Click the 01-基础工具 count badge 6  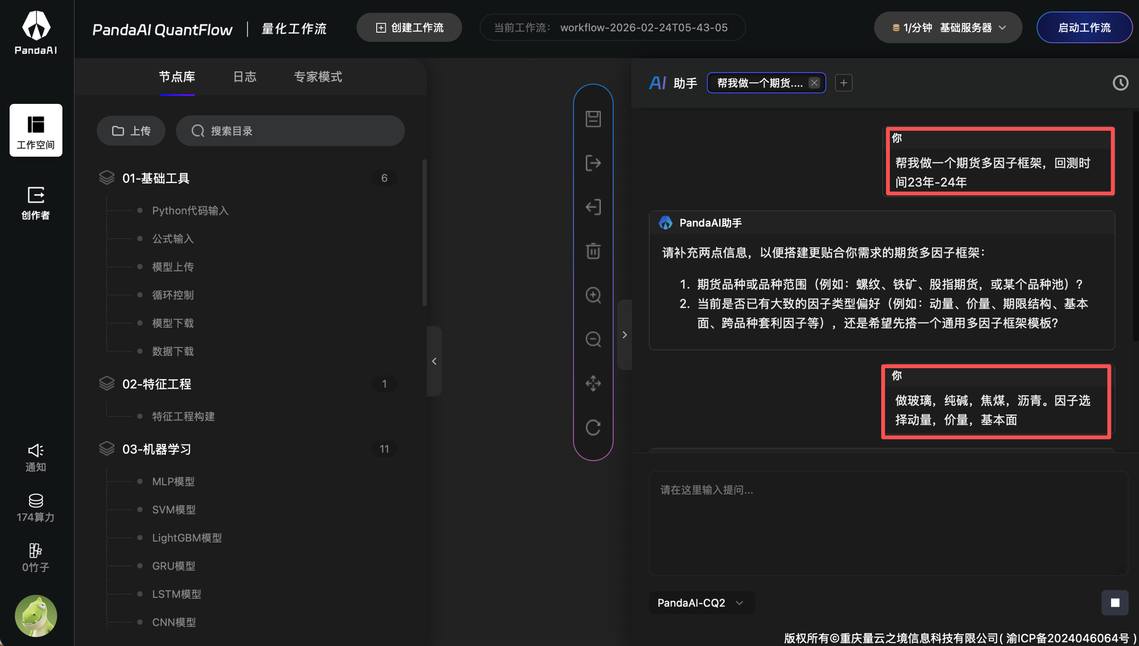click(384, 178)
